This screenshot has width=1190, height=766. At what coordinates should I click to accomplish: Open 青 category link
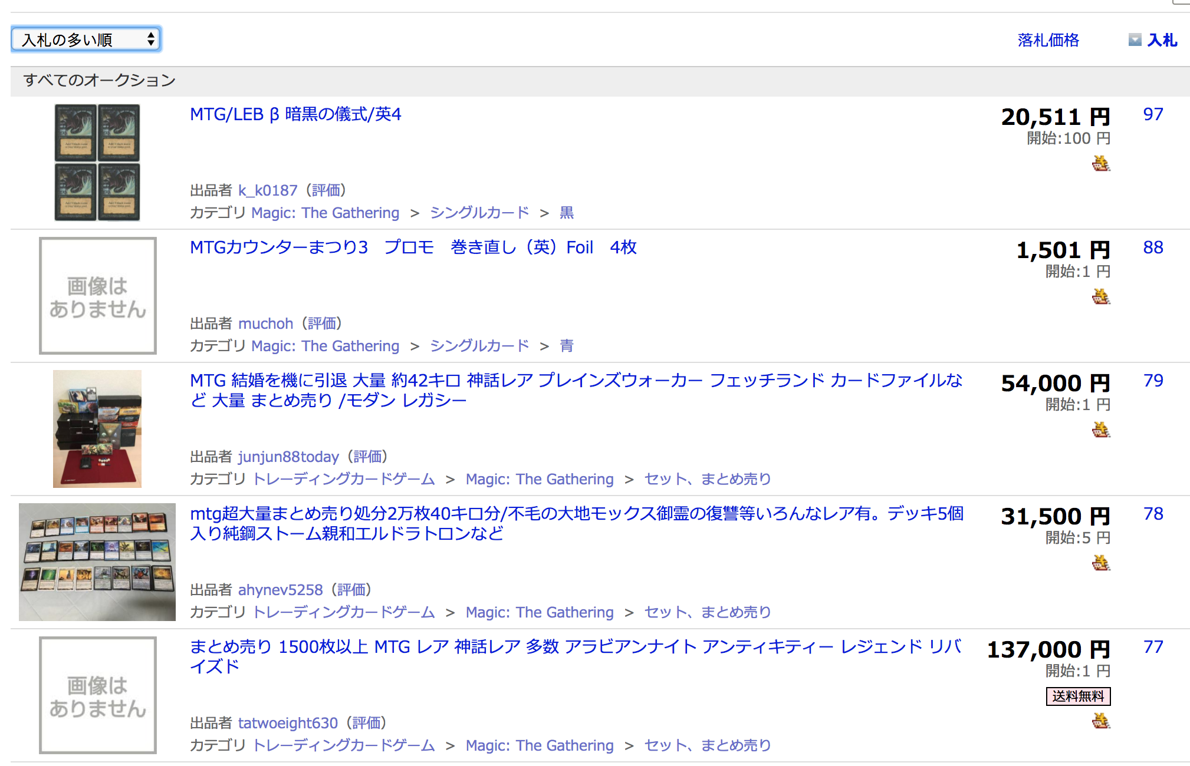coord(567,346)
